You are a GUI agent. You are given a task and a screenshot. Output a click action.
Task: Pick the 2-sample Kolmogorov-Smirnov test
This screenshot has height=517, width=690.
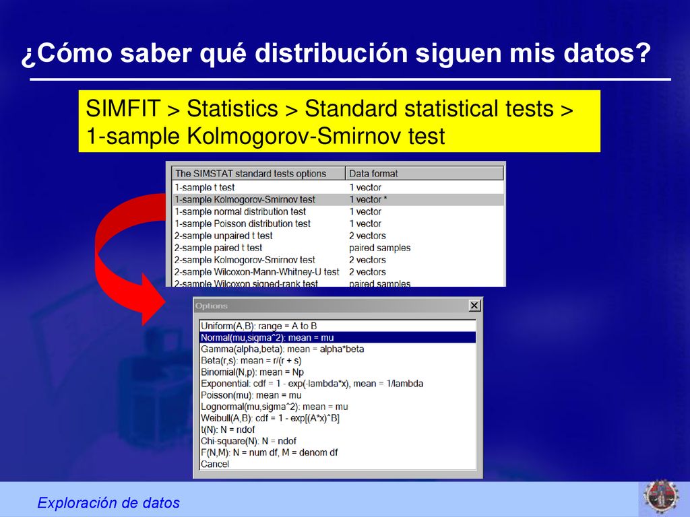pos(338,260)
